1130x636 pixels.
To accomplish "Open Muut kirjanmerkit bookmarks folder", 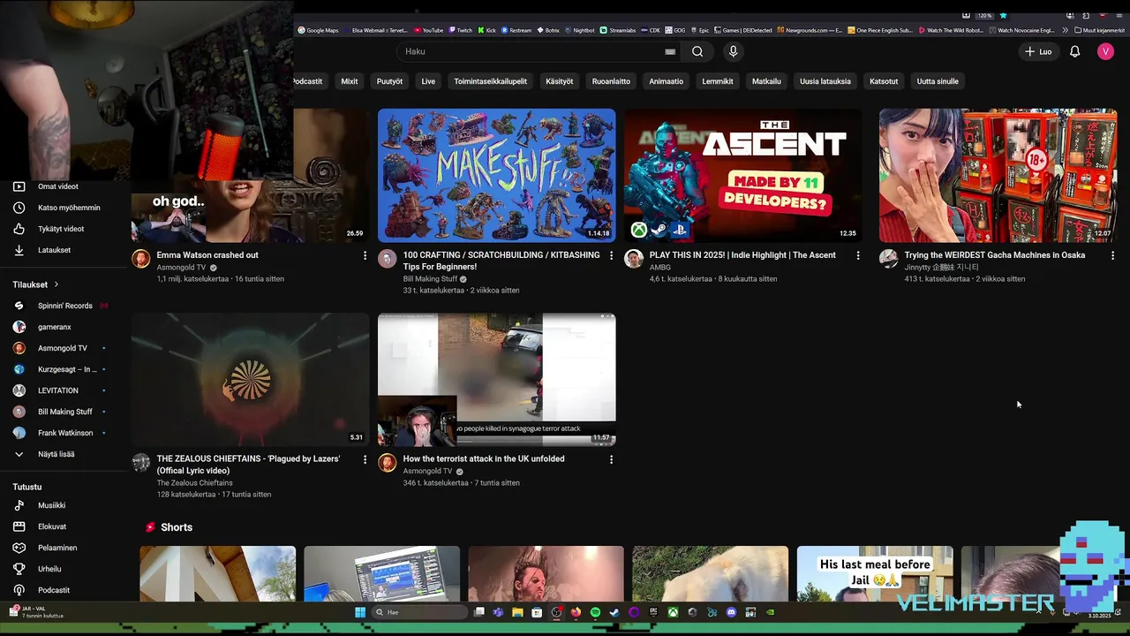I will (1100, 30).
